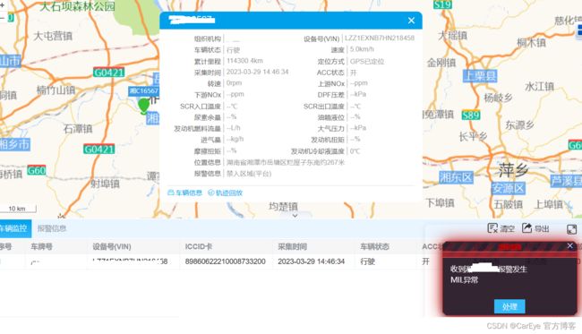This screenshot has height=334, width=582.
Task: Open 轨迹回放 track replay link
Action: [226, 193]
